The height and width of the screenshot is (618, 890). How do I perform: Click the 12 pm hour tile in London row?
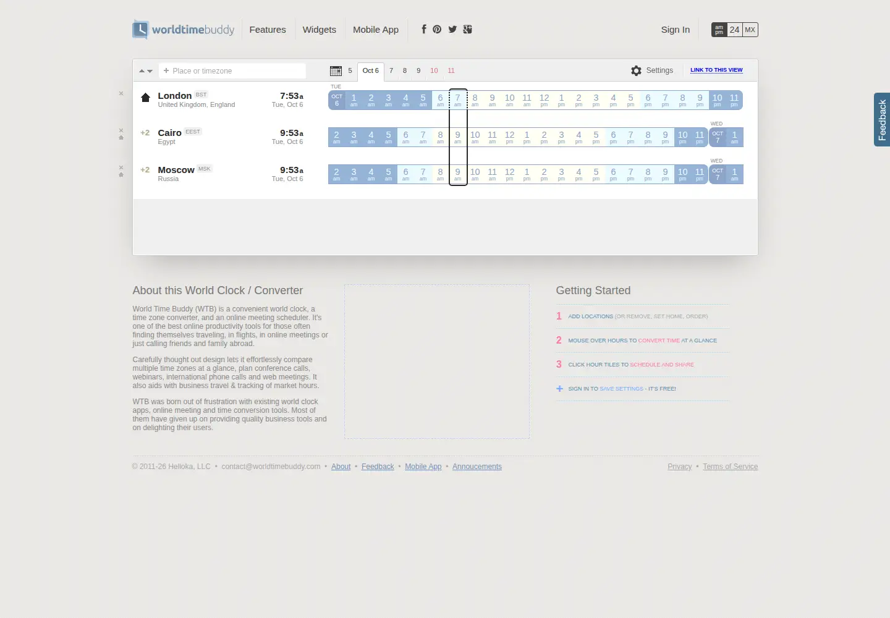coord(544,100)
